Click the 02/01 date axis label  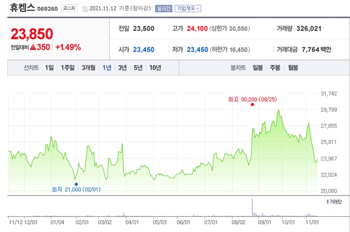pyautogui.click(x=82, y=222)
